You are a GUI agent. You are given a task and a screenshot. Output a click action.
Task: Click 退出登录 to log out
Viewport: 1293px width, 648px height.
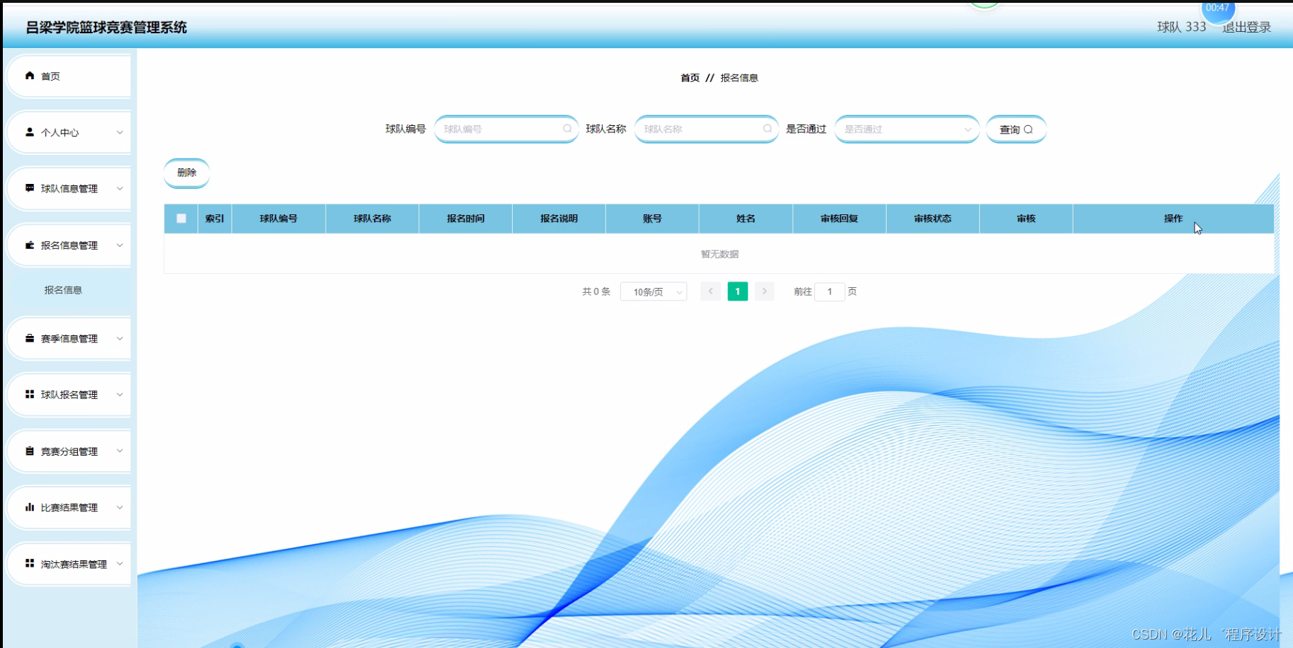[x=1246, y=28]
